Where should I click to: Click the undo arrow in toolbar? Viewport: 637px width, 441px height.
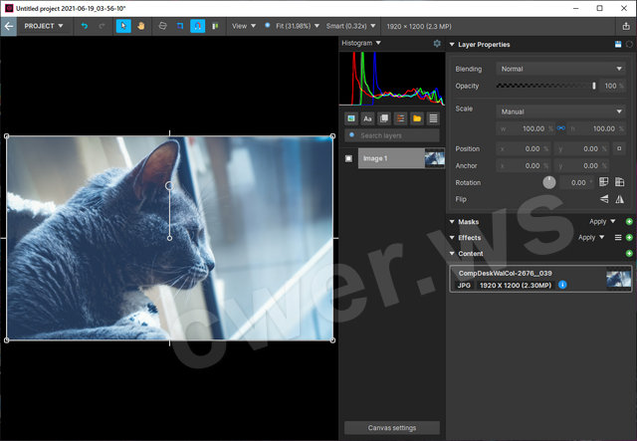(x=84, y=25)
